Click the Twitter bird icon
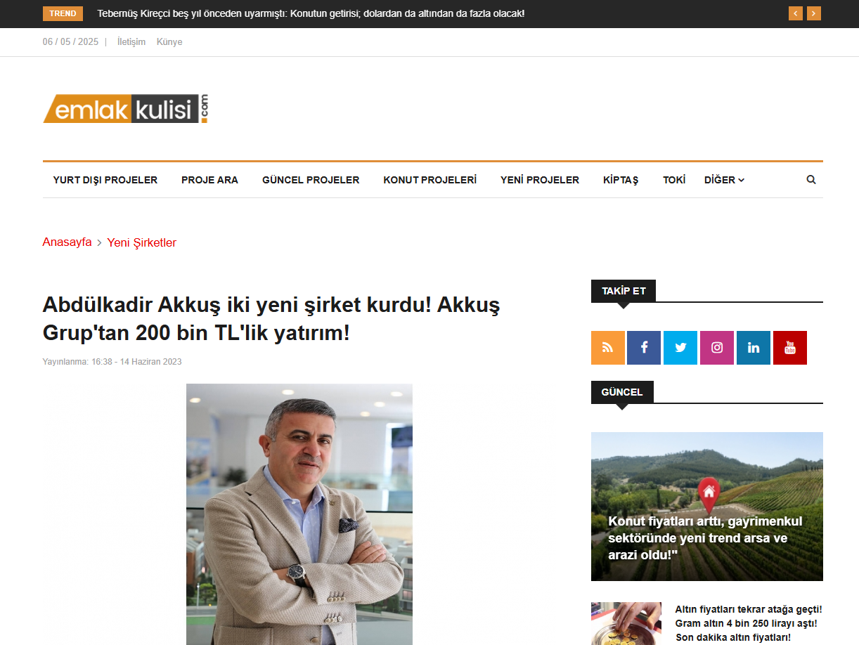 [x=680, y=348]
